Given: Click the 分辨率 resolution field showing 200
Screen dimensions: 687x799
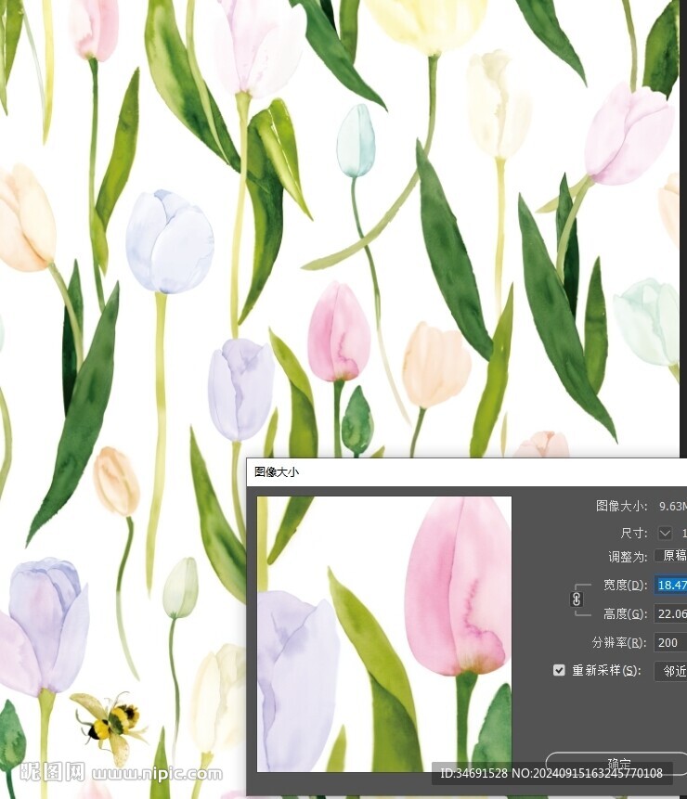Looking at the screenshot, I should pos(670,642).
